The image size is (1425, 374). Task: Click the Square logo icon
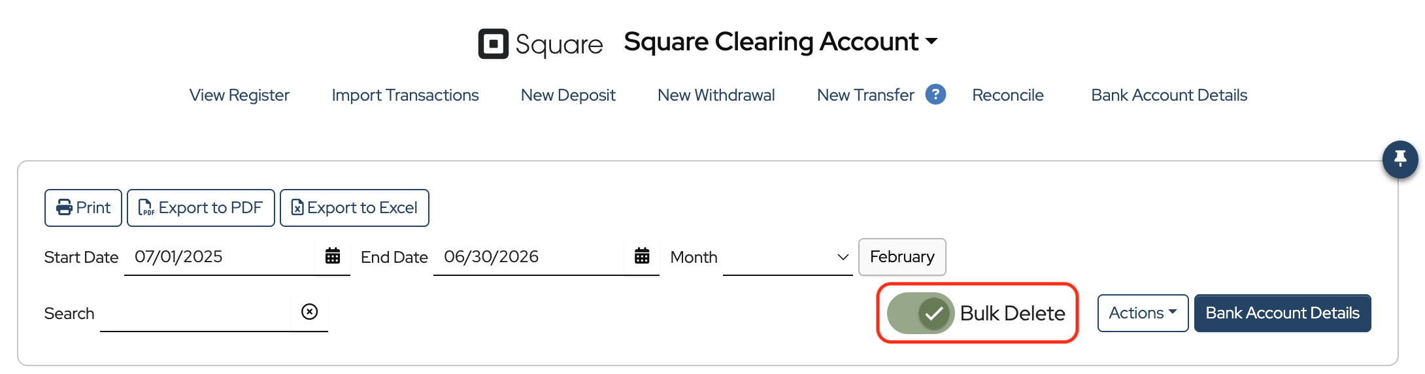tap(493, 44)
